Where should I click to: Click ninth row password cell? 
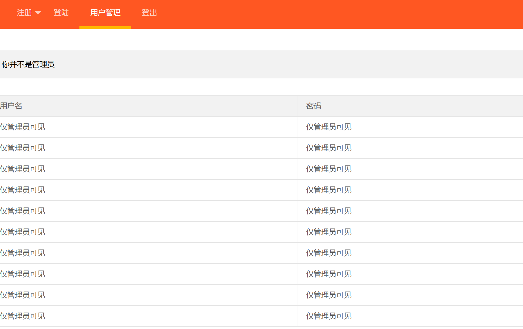point(329,295)
